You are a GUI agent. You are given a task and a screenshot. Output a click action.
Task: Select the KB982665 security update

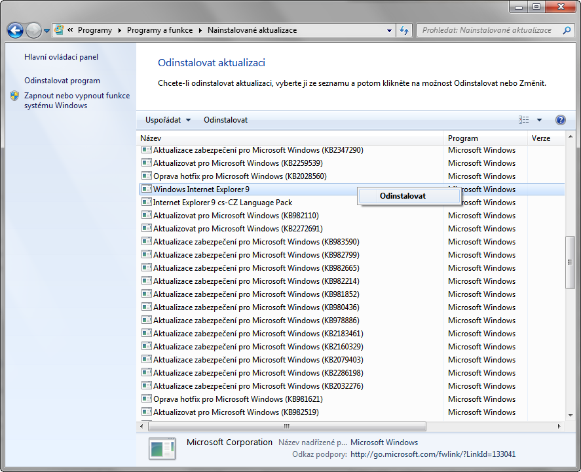[352, 268]
